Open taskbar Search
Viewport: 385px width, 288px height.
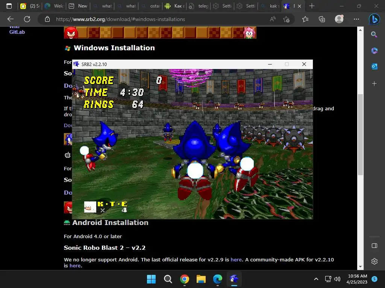tap(168, 279)
